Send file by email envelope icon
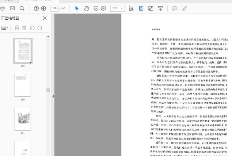This screenshot has height=156, width=232. (x=12, y=8)
